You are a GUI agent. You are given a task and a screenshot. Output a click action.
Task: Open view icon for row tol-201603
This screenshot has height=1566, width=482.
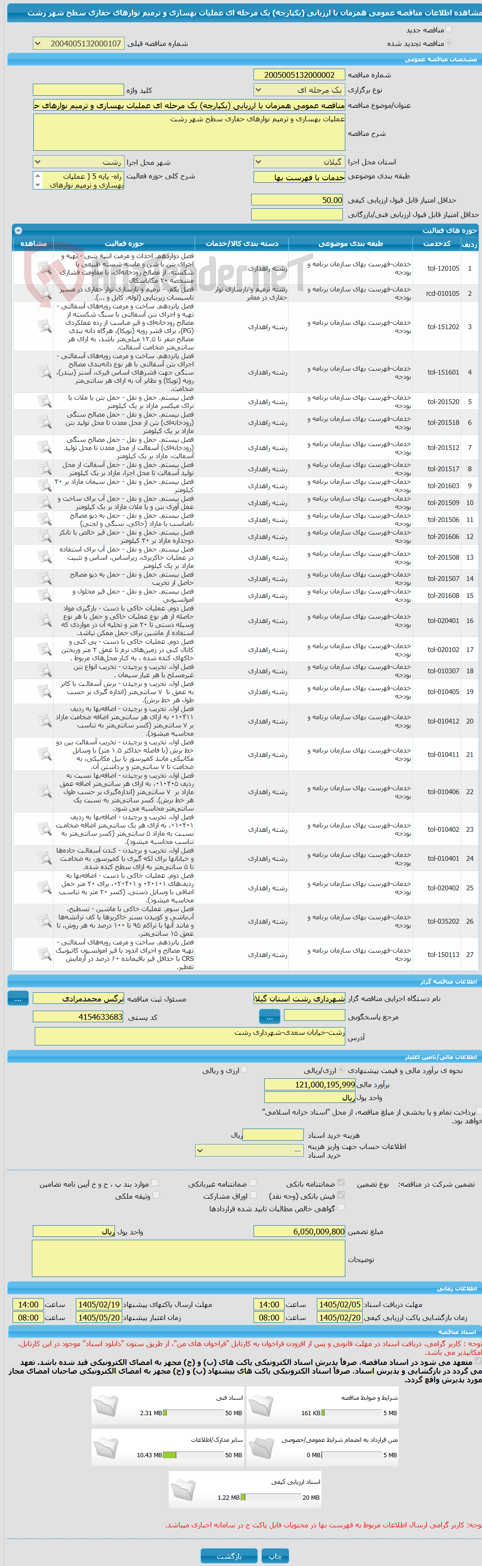point(44,486)
